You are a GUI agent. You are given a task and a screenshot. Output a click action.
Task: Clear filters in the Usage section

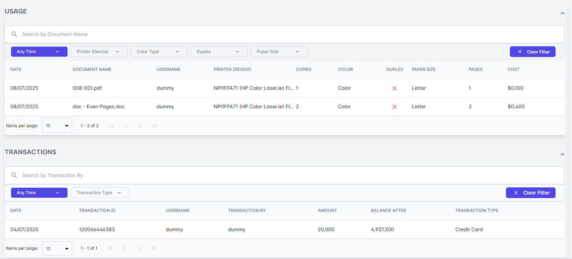tap(532, 52)
